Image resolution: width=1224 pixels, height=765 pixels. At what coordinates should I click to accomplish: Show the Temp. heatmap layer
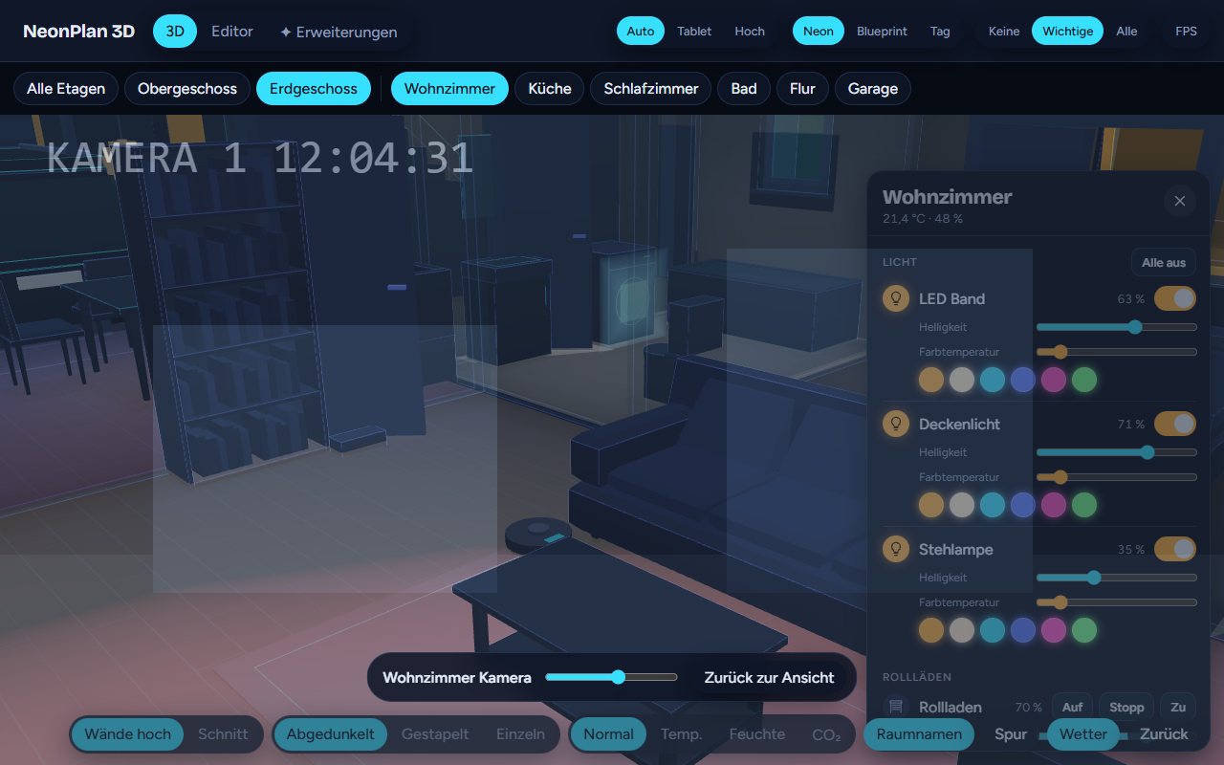coord(682,734)
